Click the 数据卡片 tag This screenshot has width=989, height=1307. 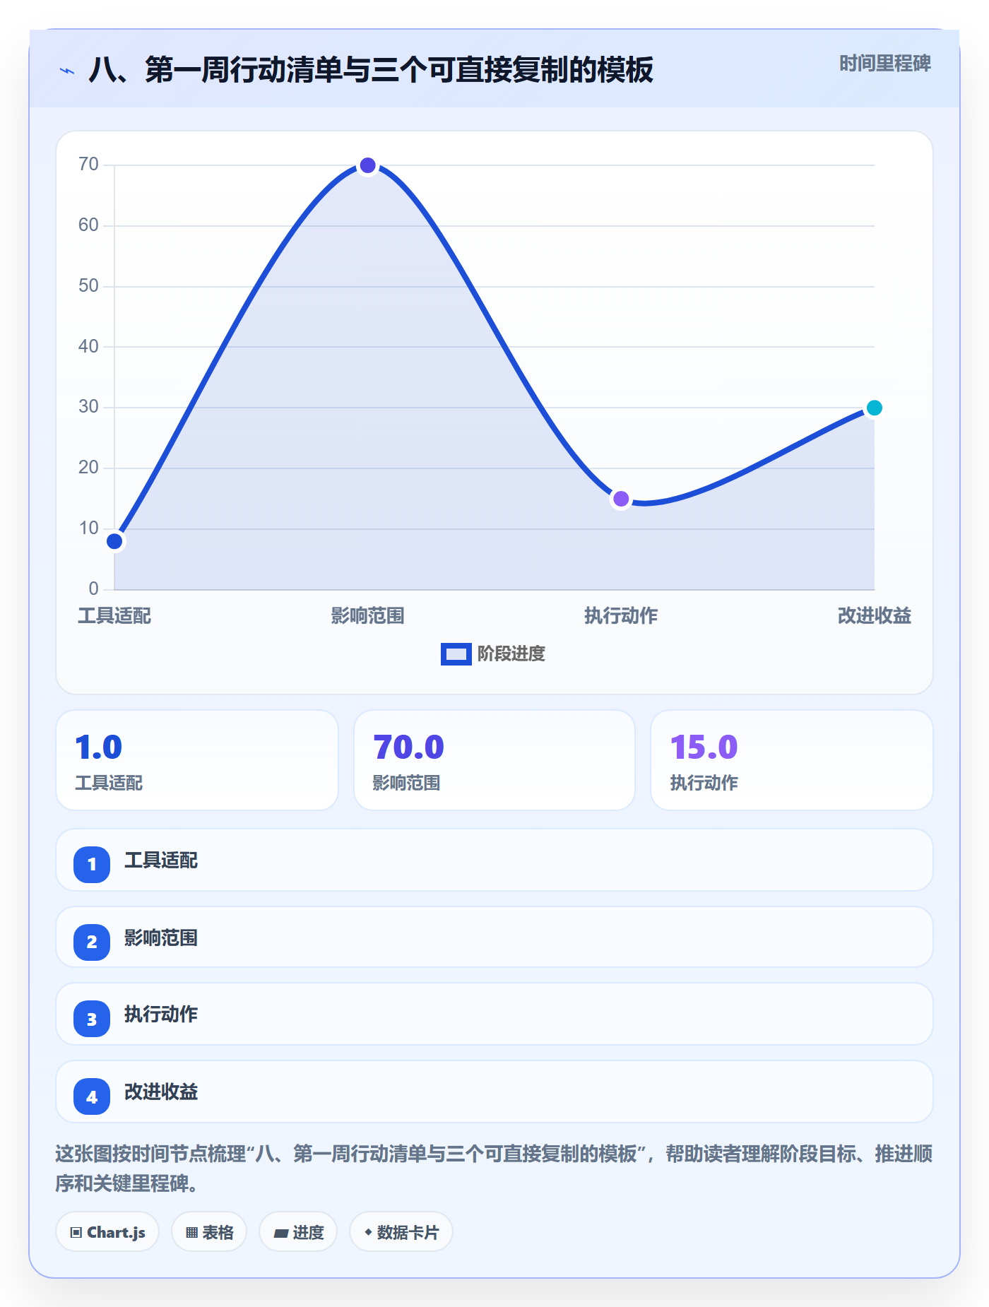click(401, 1232)
